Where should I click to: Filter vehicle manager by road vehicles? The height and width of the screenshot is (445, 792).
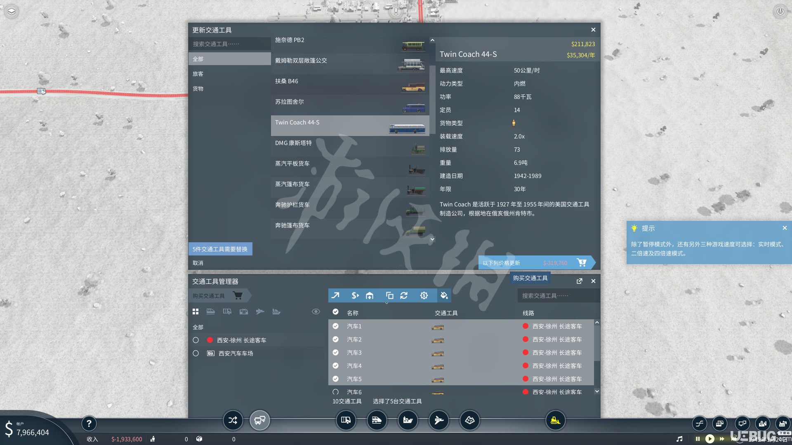(x=227, y=311)
